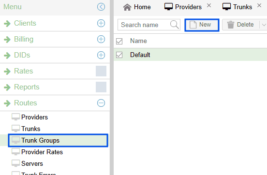Click the Trunks tab monitor icon
Image resolution: width=267 pixels, height=175 pixels.
(227, 7)
